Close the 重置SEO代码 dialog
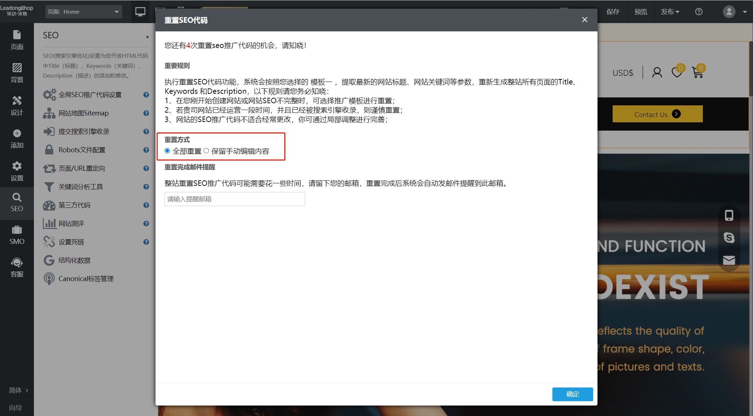This screenshot has width=753, height=416. [585, 20]
